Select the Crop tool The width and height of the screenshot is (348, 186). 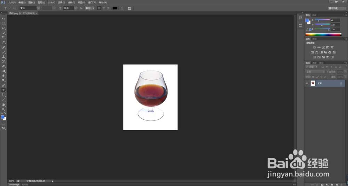pos(3,37)
